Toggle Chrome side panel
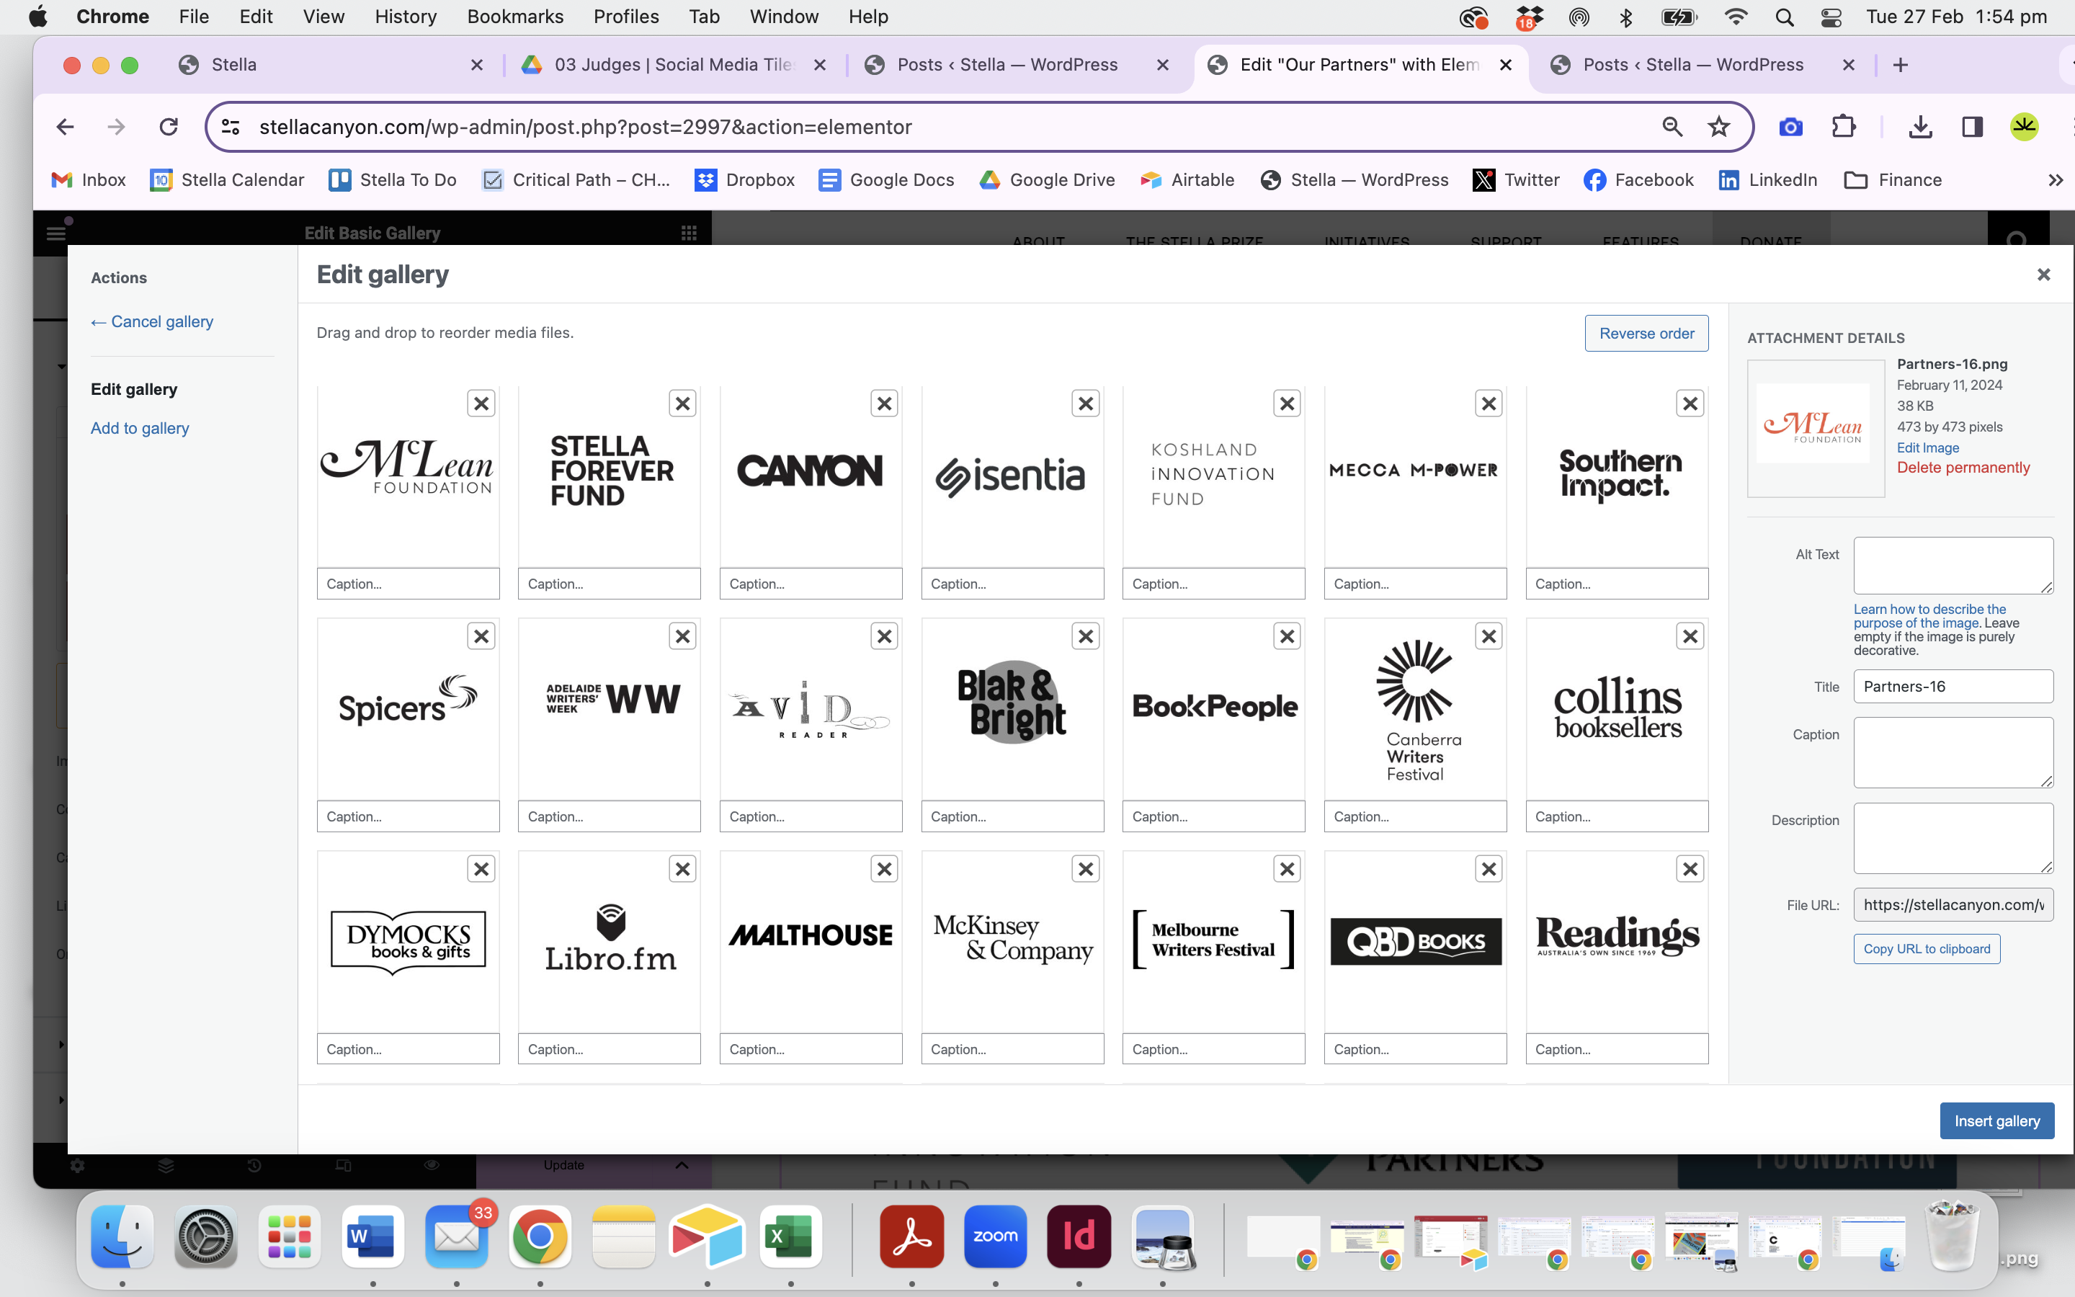Image resolution: width=2075 pixels, height=1297 pixels. click(x=1972, y=127)
